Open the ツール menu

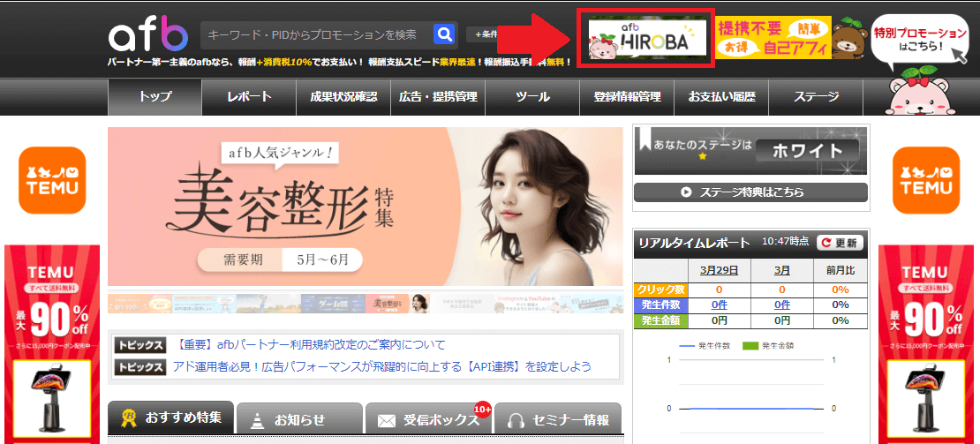pos(532,97)
